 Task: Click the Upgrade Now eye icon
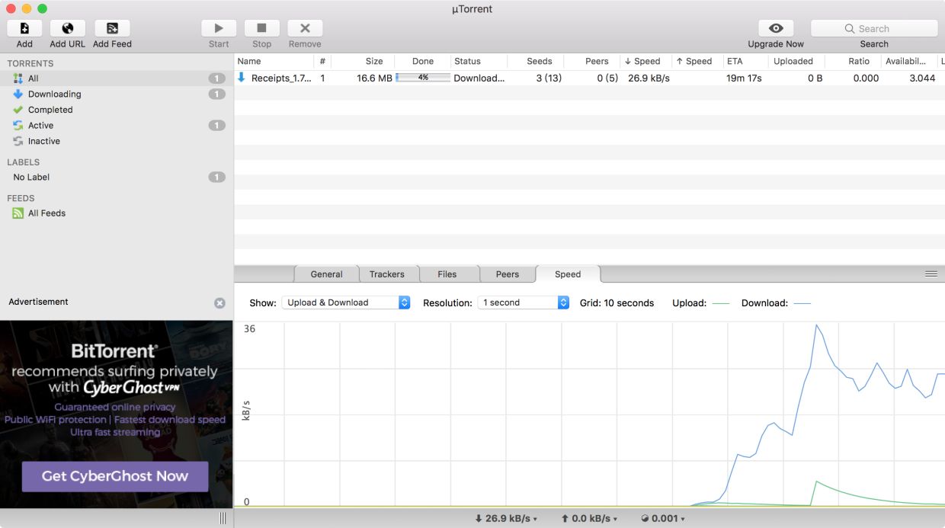coord(776,28)
